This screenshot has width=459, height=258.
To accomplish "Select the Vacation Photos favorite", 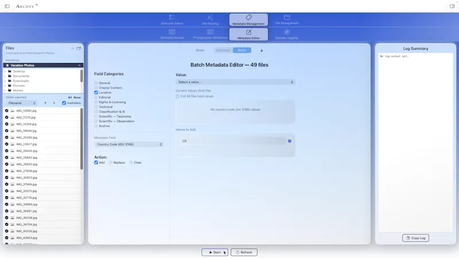I will tap(44, 65).
